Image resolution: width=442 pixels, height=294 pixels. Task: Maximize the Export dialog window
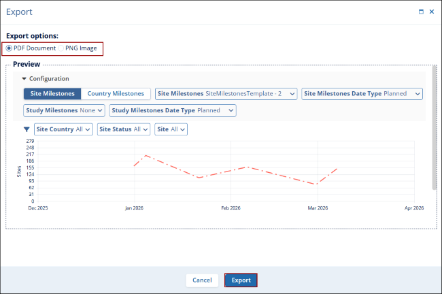(421, 12)
